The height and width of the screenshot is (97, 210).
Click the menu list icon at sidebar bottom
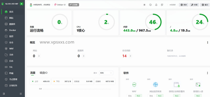coord(21,94)
